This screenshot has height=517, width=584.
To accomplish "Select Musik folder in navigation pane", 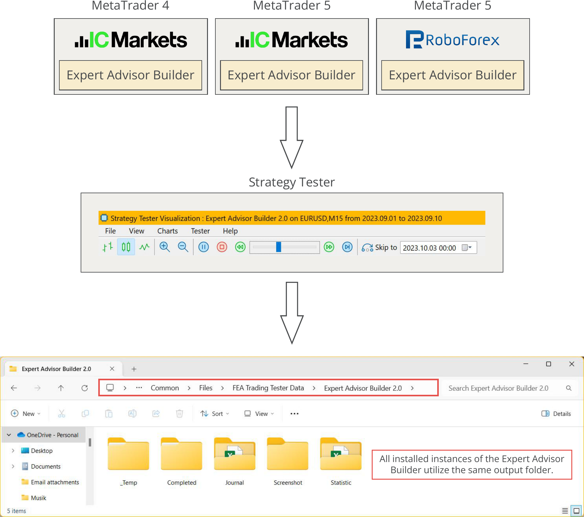I will coord(34,498).
